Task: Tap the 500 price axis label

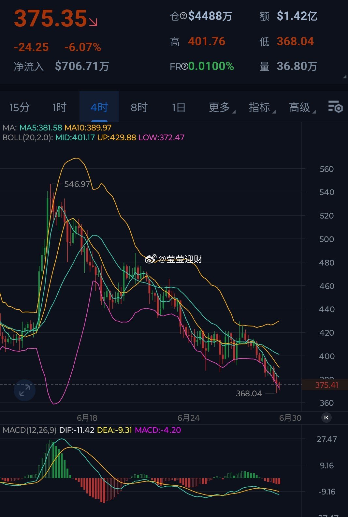Action: point(326,239)
